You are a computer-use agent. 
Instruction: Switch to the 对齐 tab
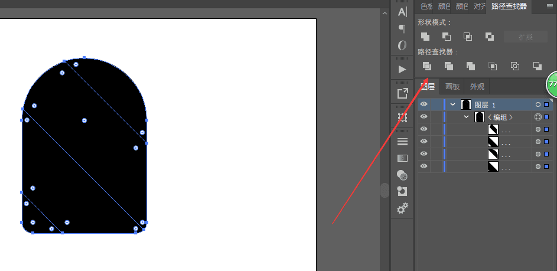click(478, 6)
